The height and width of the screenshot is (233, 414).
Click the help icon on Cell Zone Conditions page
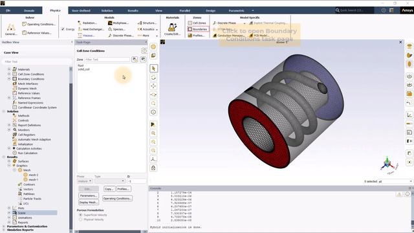coord(144,50)
